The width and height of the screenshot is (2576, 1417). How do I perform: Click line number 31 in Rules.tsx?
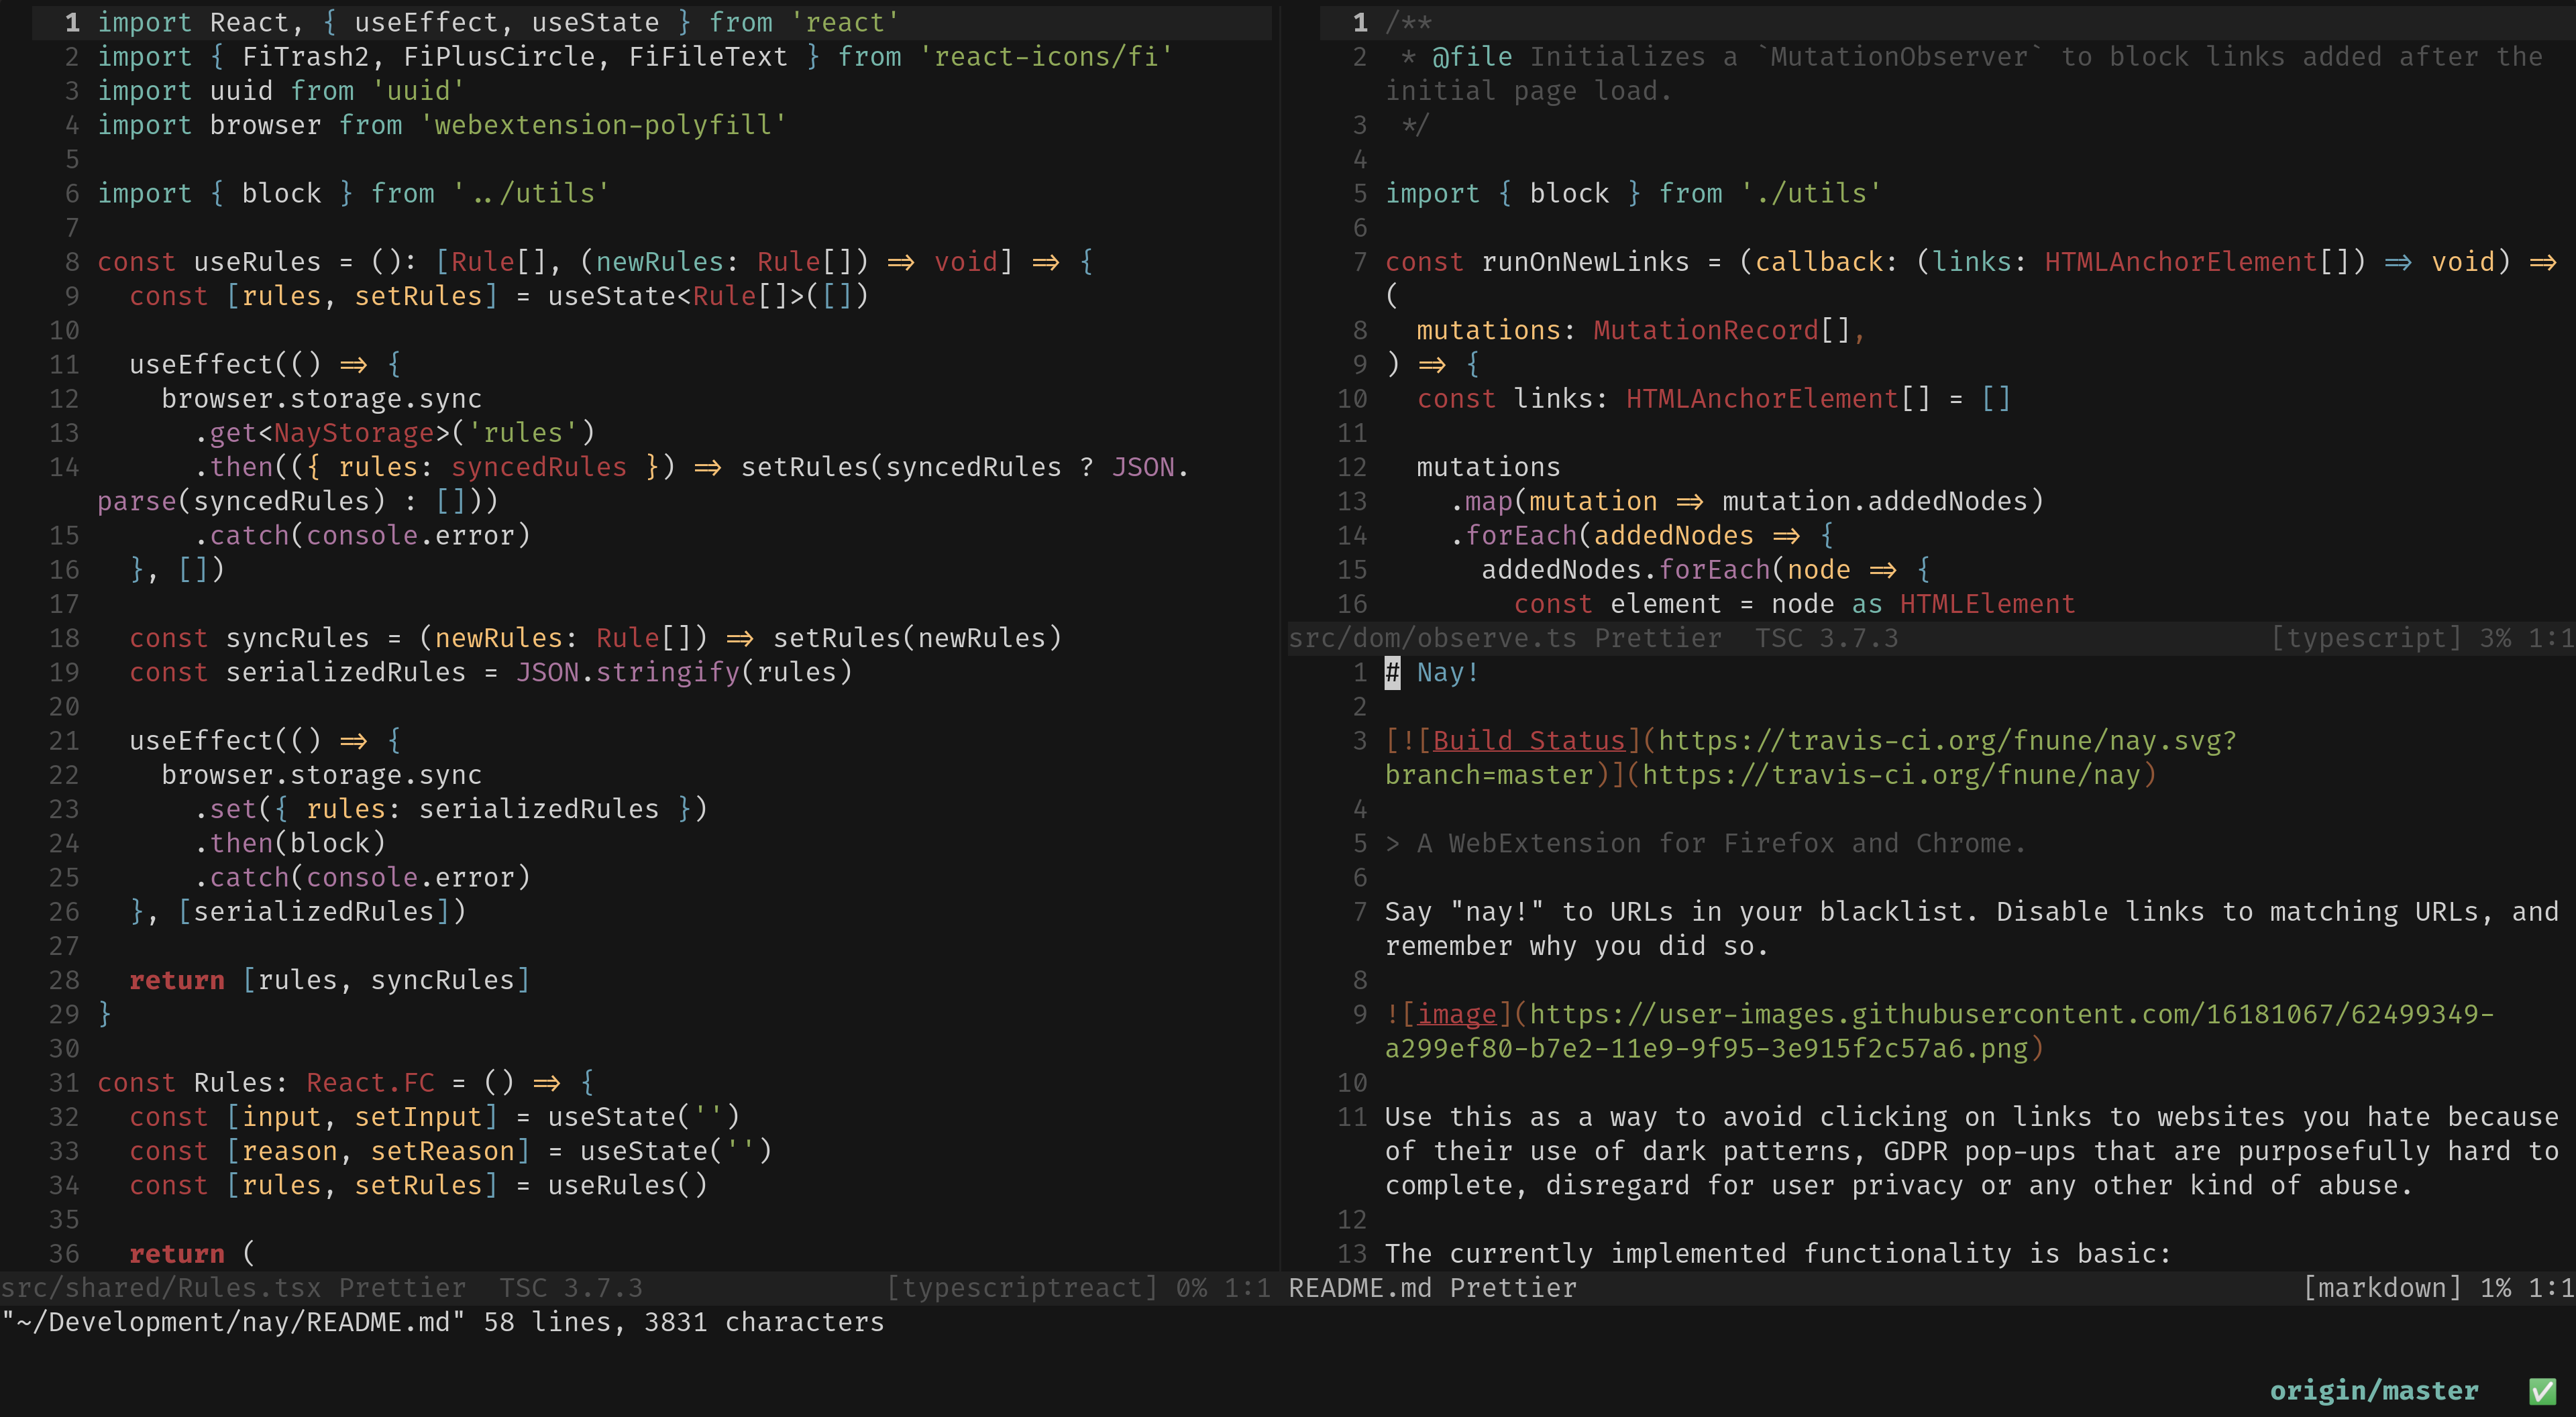tap(64, 1083)
